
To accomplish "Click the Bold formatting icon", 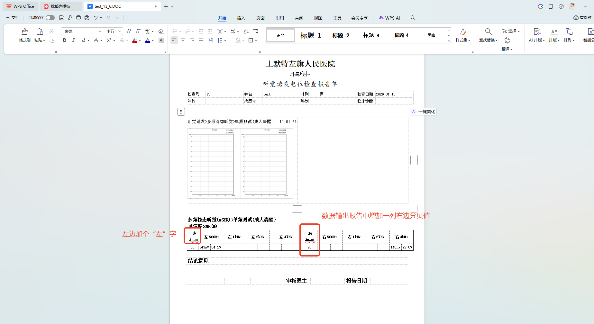I will [x=65, y=40].
